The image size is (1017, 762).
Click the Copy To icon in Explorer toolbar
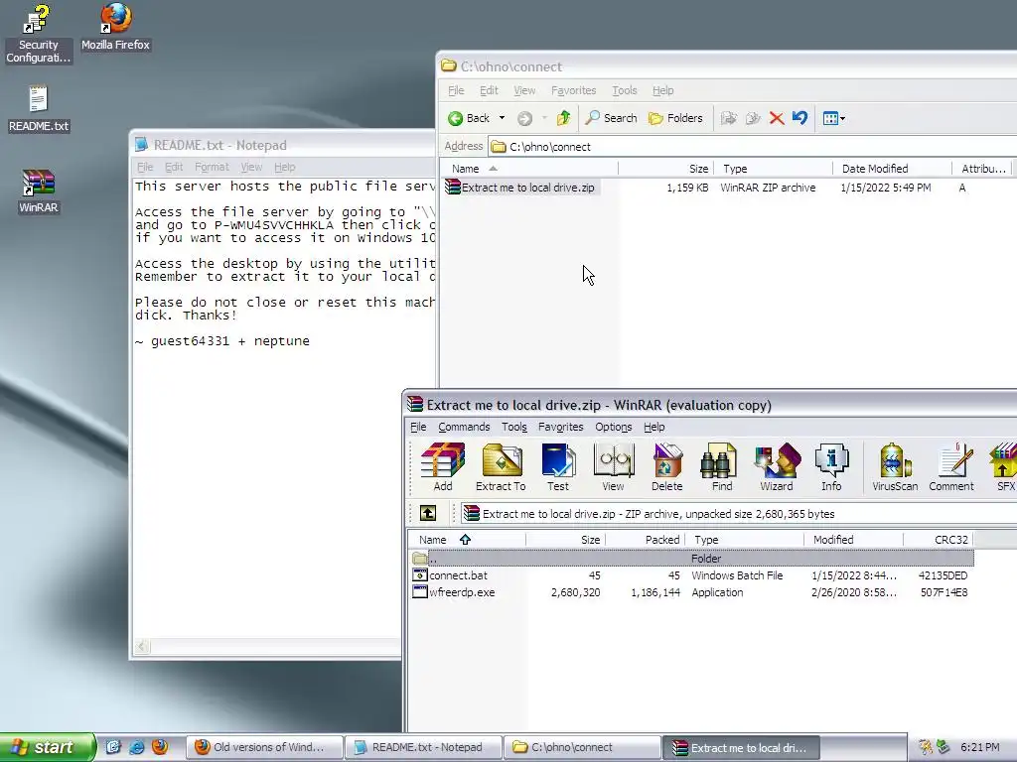(x=753, y=118)
